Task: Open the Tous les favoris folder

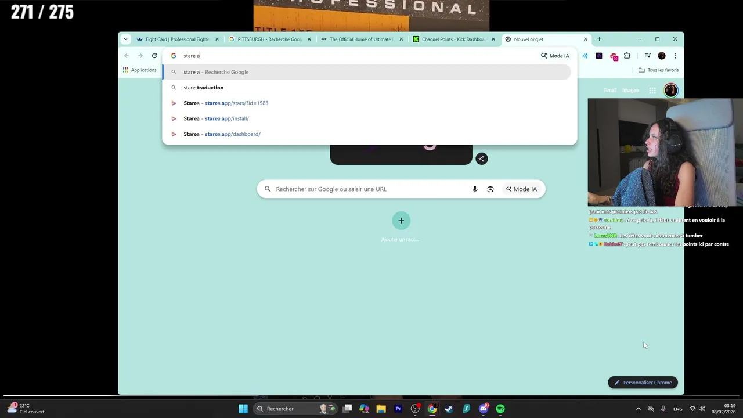Action: tap(658, 70)
